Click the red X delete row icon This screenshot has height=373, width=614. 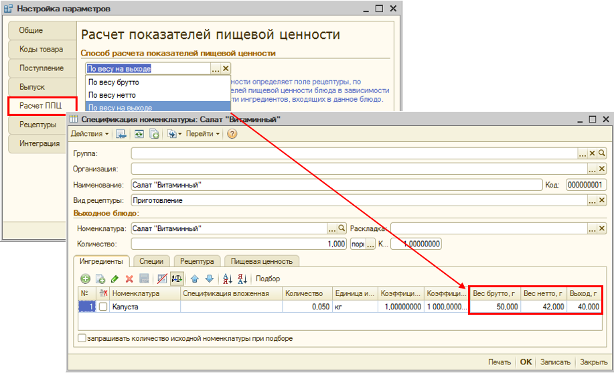[129, 279]
